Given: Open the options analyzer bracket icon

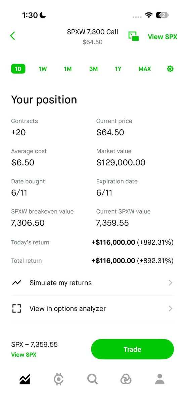Looking at the screenshot, I should click(16, 308).
